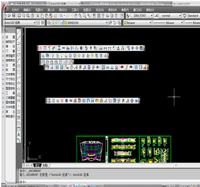Image resolution: width=200 pixels, height=187 pixels.
Task: Open the ByLayer color dropdown
Action: [138, 23]
